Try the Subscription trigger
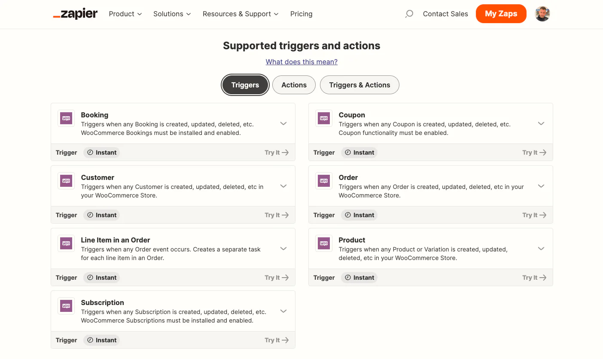The image size is (603, 359). point(277,340)
